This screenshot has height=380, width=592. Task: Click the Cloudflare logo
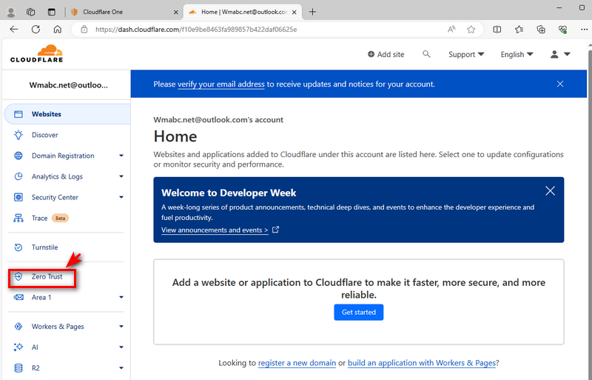click(x=36, y=53)
